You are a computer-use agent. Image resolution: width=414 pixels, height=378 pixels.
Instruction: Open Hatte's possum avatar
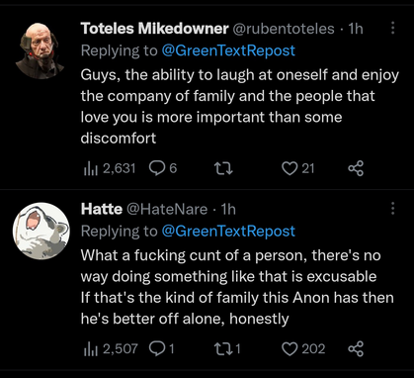(41, 231)
